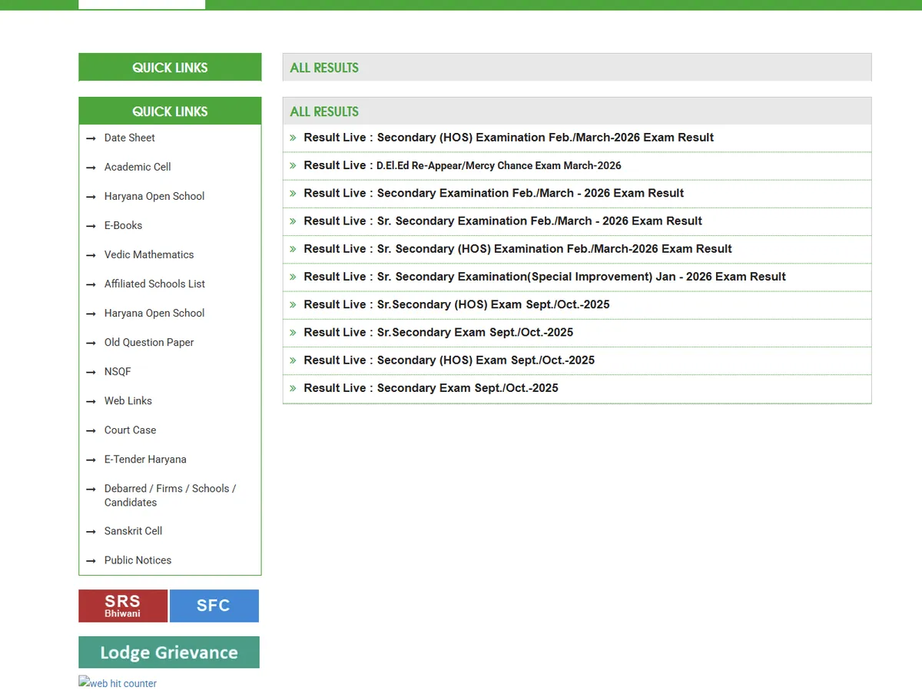Screen dimensions: 922x694
Task: Click arrow icon beside Vedic Mathematics
Action: pyautogui.click(x=91, y=255)
